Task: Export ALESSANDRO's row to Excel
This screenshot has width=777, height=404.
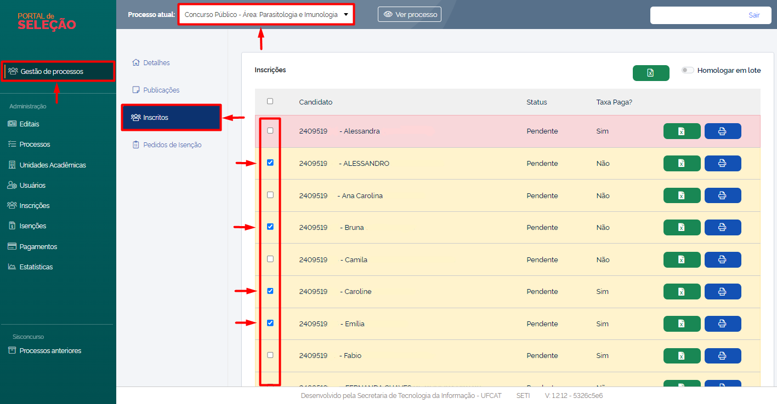Action: coord(682,164)
